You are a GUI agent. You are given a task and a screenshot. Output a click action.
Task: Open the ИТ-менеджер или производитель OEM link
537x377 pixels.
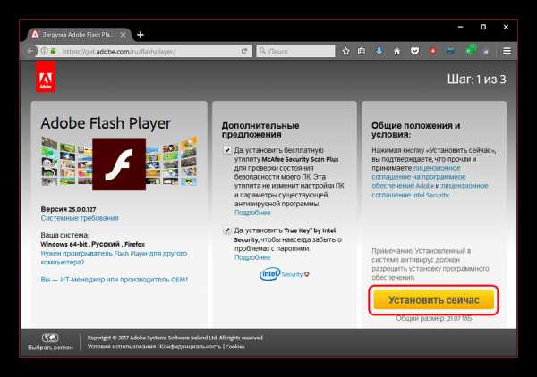pyautogui.click(x=115, y=280)
